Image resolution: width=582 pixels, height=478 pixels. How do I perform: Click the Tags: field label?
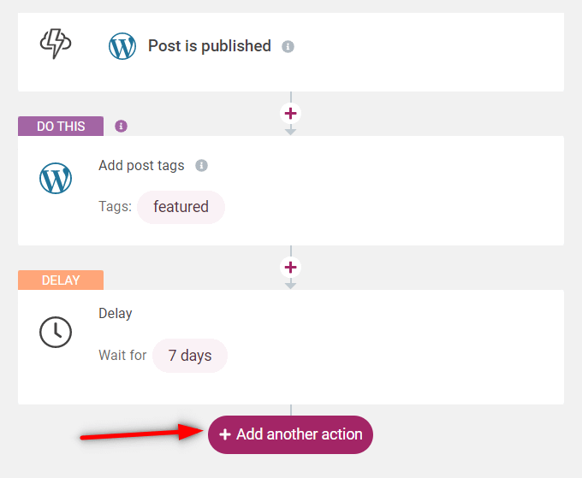coord(115,207)
